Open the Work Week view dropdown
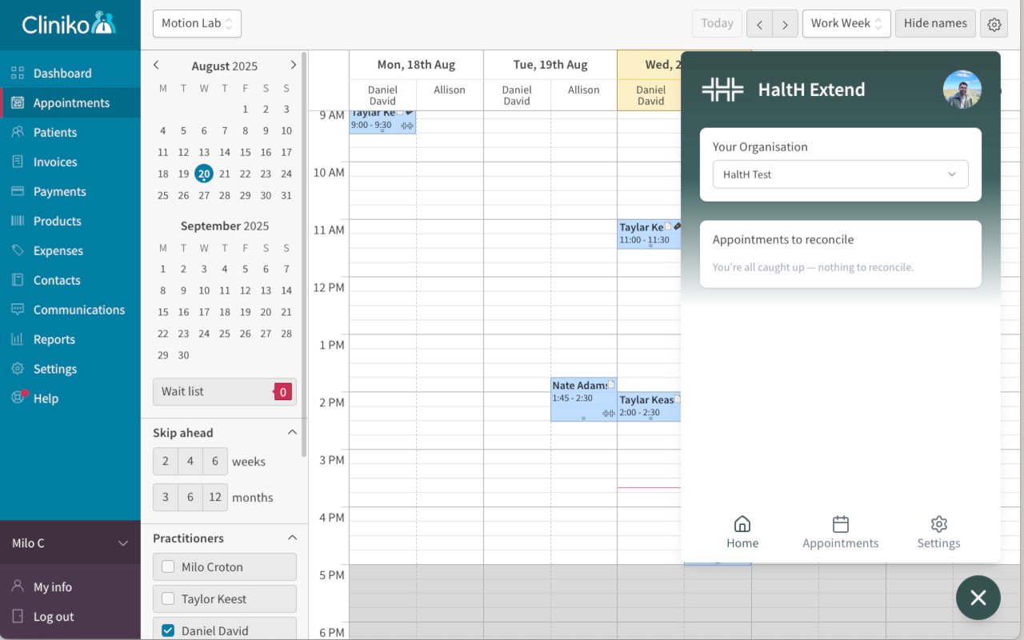1024x640 pixels. tap(846, 23)
